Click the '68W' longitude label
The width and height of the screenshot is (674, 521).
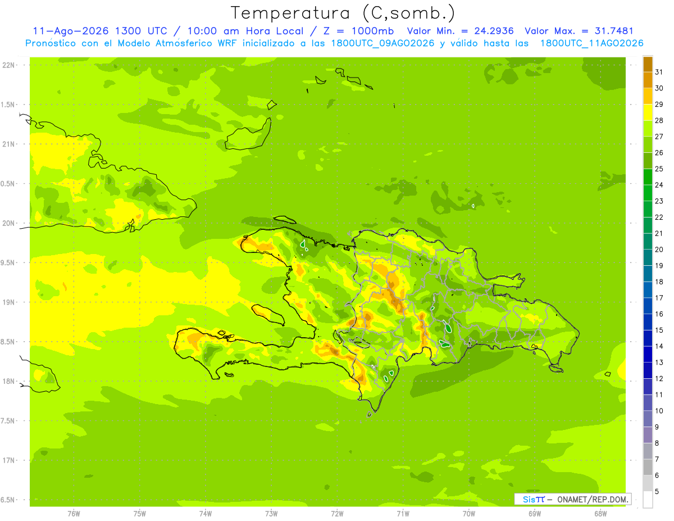coord(600,513)
